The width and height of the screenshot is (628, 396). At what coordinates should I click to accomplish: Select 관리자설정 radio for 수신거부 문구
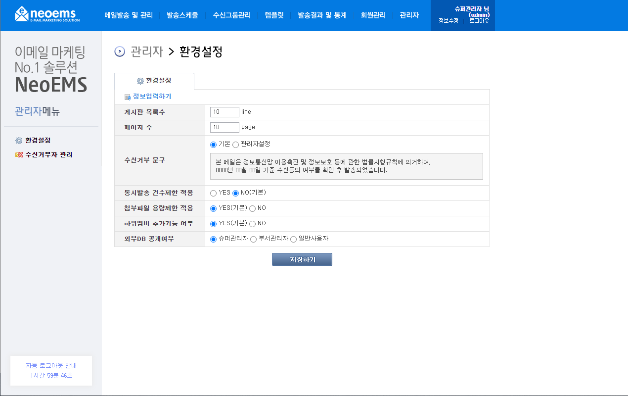pos(235,145)
